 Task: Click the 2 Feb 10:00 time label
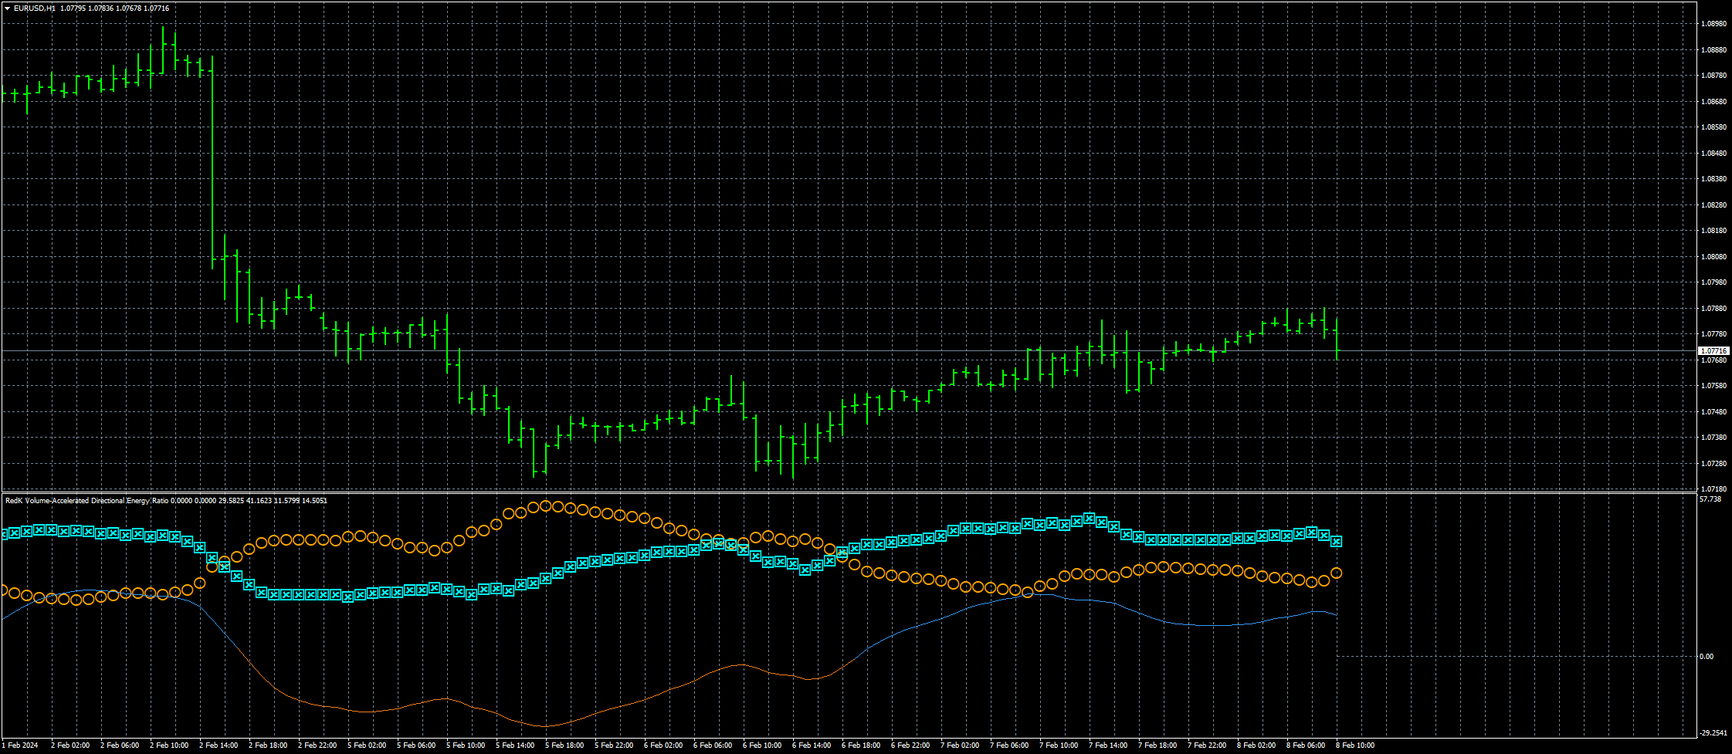tap(169, 746)
